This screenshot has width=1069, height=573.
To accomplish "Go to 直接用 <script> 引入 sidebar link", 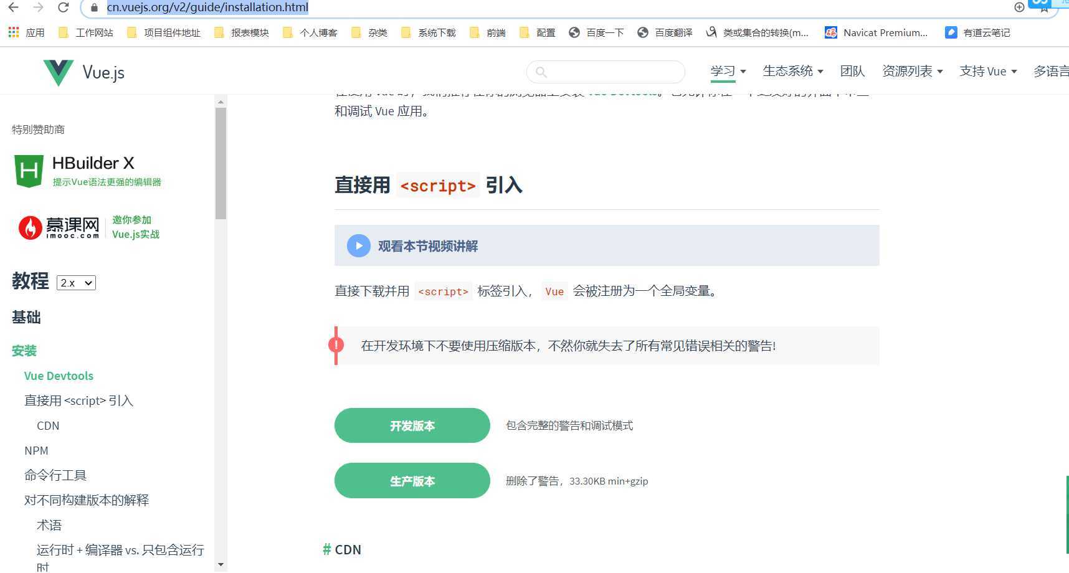I will pos(78,400).
